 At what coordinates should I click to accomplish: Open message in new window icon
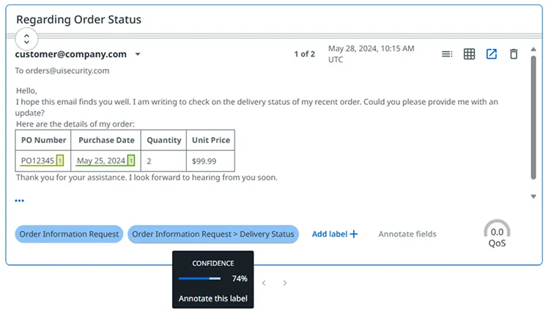pyautogui.click(x=491, y=54)
